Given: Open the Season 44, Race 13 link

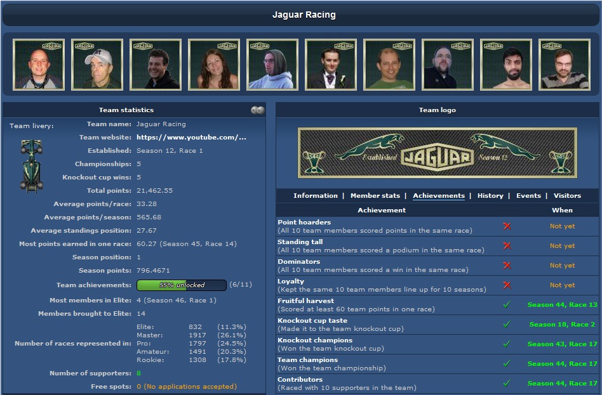Looking at the screenshot, I should coord(563,305).
